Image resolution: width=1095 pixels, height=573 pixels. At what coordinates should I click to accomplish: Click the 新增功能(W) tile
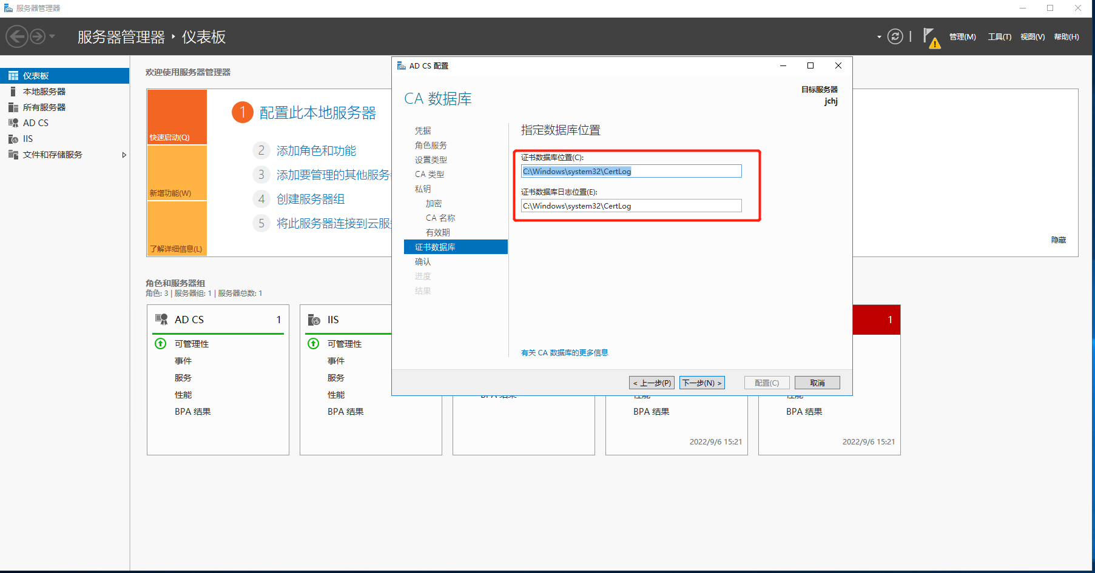[177, 173]
